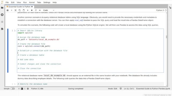Image resolution: width=172 pixels, height=96 pixels.
Task: Toggle Simple interface mode switch
Action: click(x=13, y=89)
